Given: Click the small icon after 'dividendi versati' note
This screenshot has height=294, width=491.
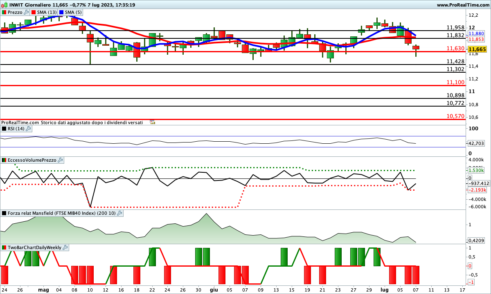Looking at the screenshot, I should point(153,122).
